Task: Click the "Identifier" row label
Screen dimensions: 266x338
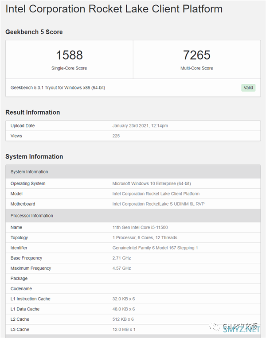Action: tap(19, 248)
